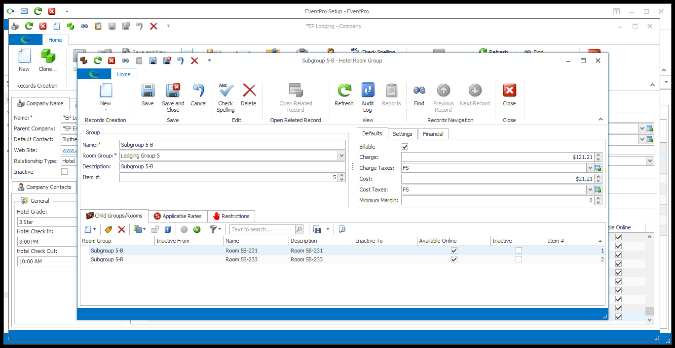The image size is (675, 348).
Task: Click red Close icon in Hotel Room Group title toolbar
Action: click(112, 61)
